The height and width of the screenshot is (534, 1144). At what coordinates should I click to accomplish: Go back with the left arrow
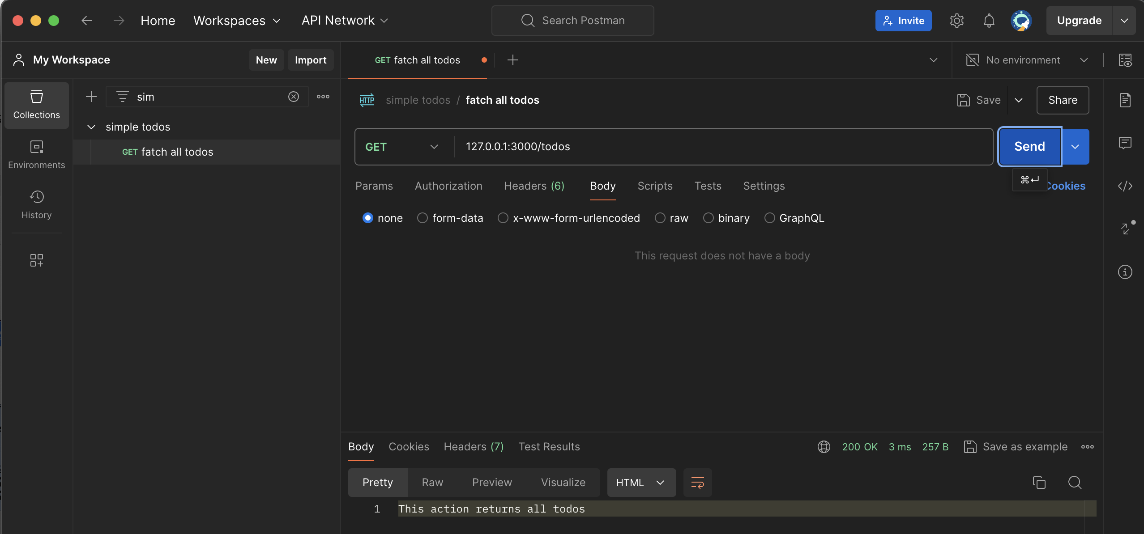[87, 21]
